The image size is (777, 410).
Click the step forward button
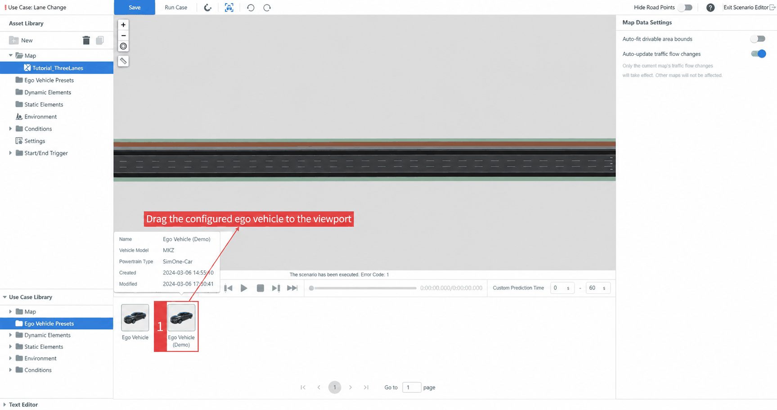click(x=276, y=288)
